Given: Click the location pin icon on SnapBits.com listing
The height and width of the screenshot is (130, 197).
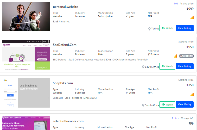Looking at the screenshot, I should tap(143, 105).
